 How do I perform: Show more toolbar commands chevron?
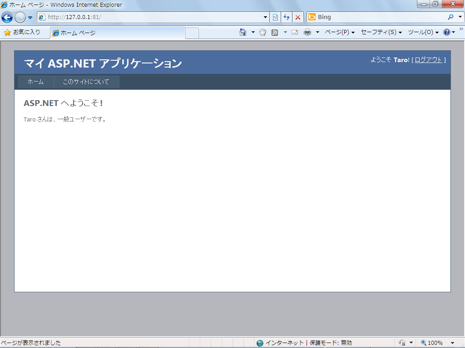461,29
